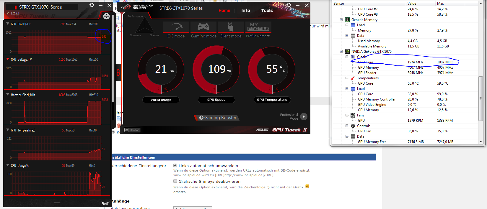
Task: Switch to the Tools tab
Action: [x=267, y=10]
